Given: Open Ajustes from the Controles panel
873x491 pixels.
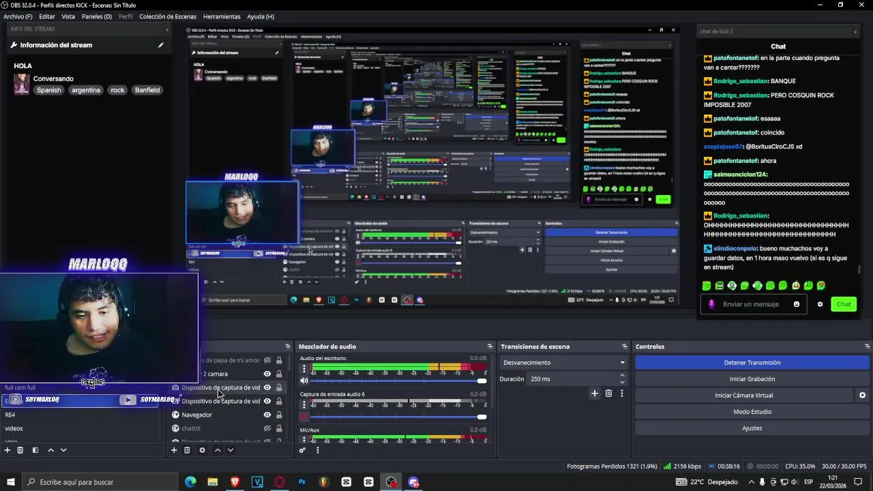Looking at the screenshot, I should [752, 428].
